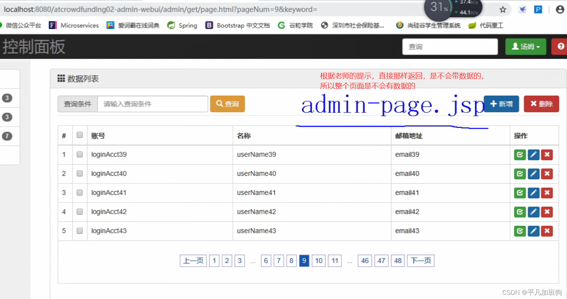Go to page 11 in pagination
This screenshot has height=299, width=567.
click(335, 261)
